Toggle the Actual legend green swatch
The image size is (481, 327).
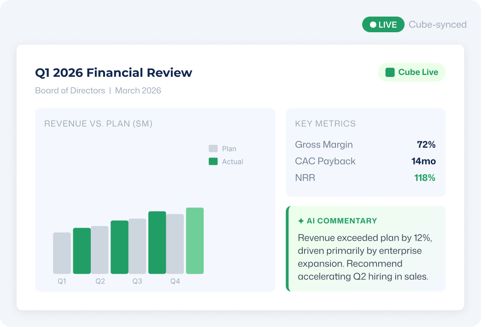[x=213, y=161]
